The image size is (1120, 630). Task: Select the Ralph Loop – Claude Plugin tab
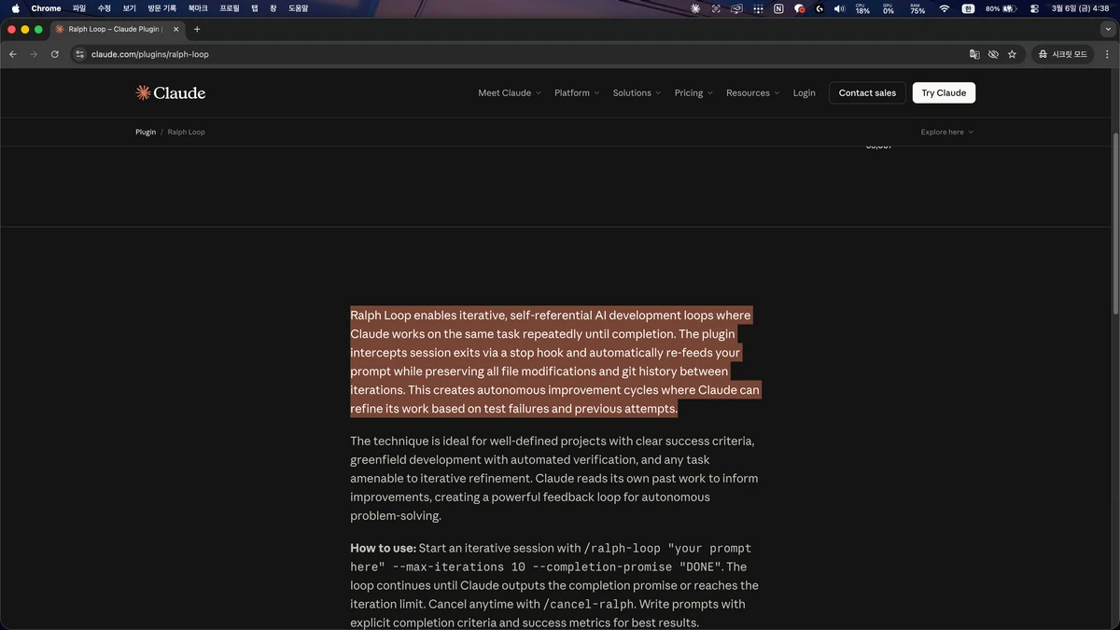coord(117,29)
